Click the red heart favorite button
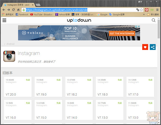 coord(145,47)
